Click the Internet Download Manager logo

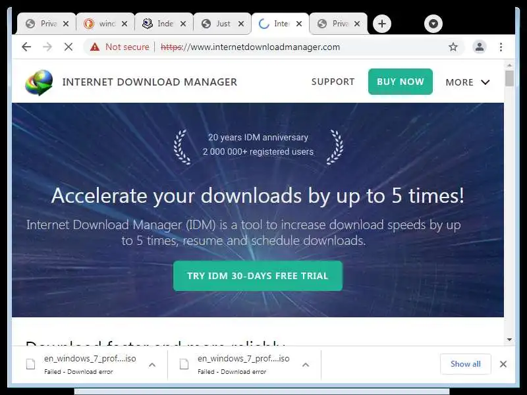pyautogui.click(x=39, y=82)
